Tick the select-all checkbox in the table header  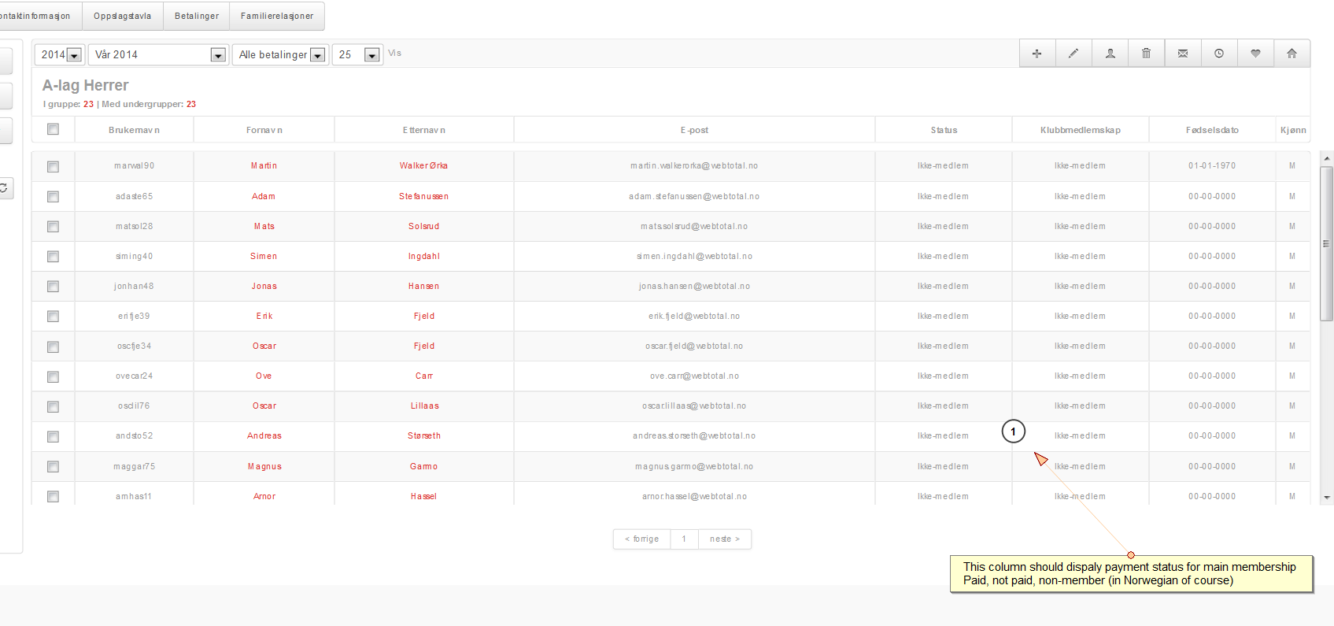[53, 129]
